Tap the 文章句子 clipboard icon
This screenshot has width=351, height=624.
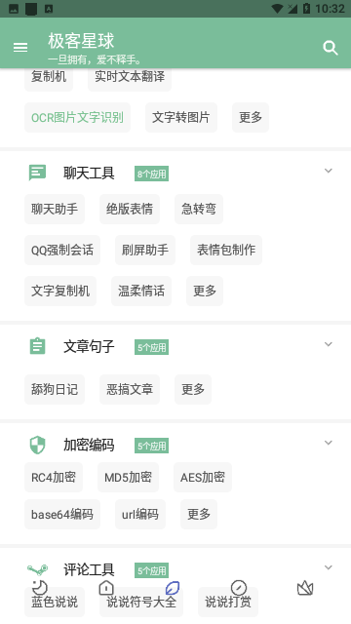[37, 346]
